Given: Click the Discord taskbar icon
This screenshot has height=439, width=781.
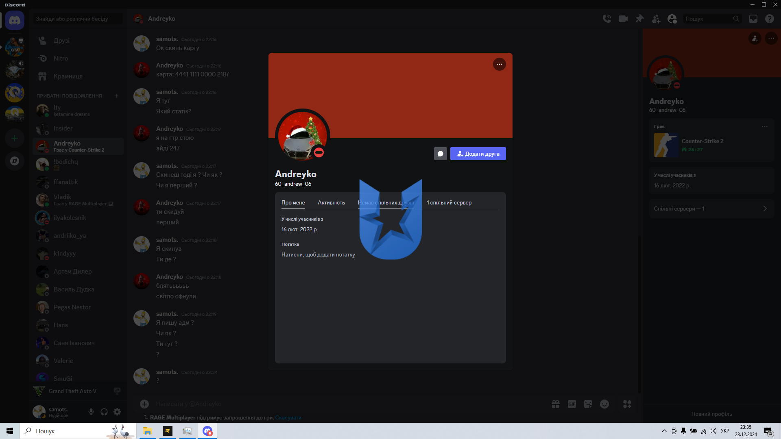Looking at the screenshot, I should point(207,431).
